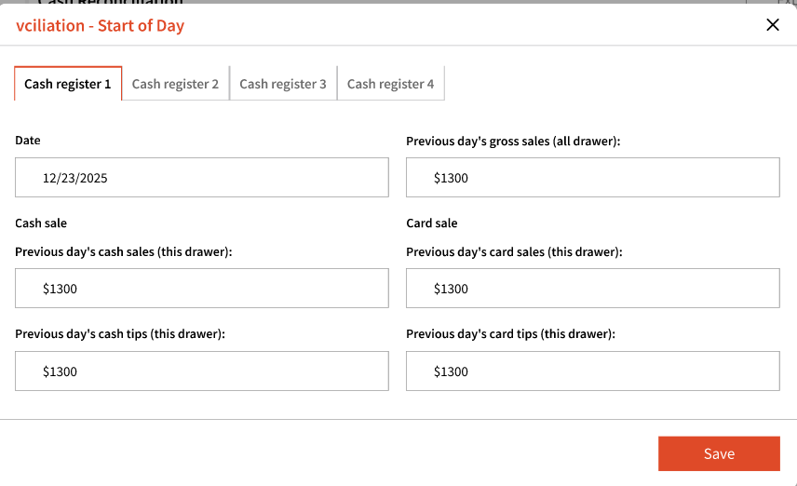797x486 pixels.
Task: Select the Cash register 3 tab
Action: pos(283,84)
